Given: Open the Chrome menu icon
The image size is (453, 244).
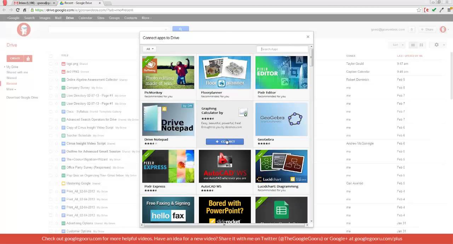Looking at the screenshot, I should [x=449, y=10].
